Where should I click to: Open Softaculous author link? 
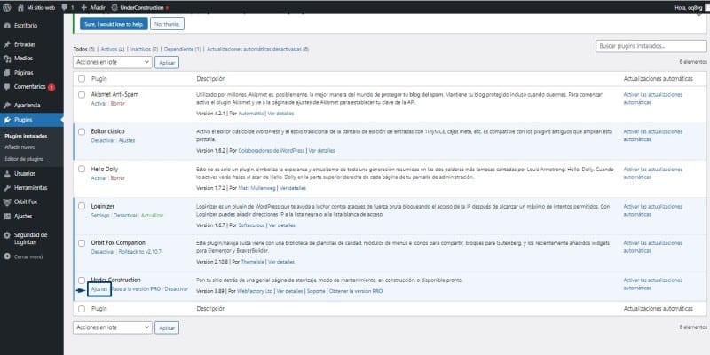[x=250, y=225]
